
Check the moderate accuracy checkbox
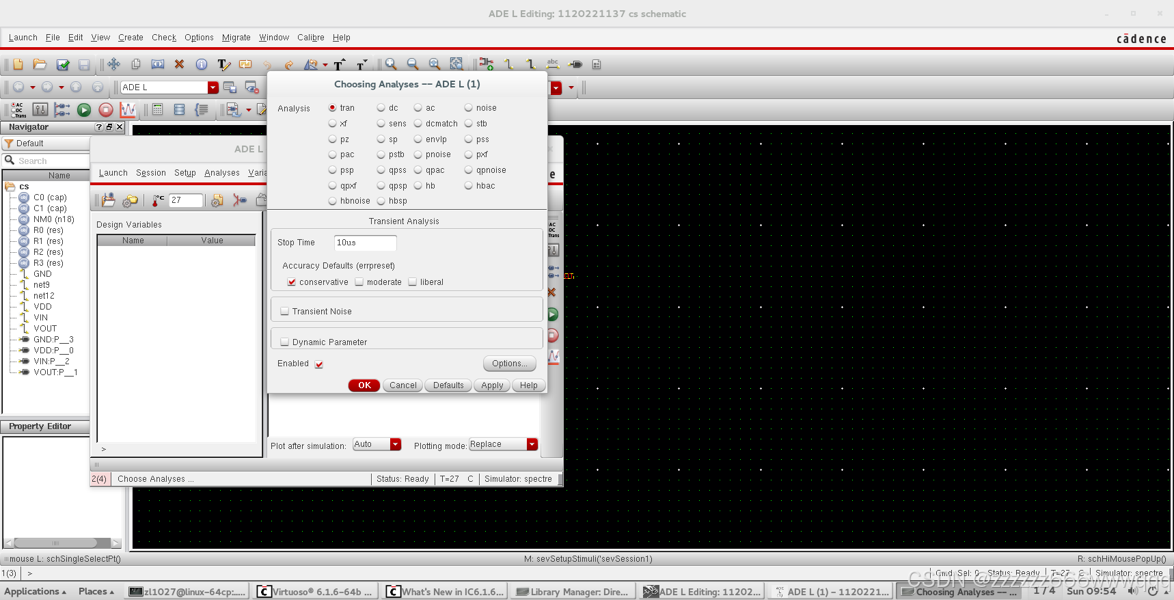click(359, 282)
